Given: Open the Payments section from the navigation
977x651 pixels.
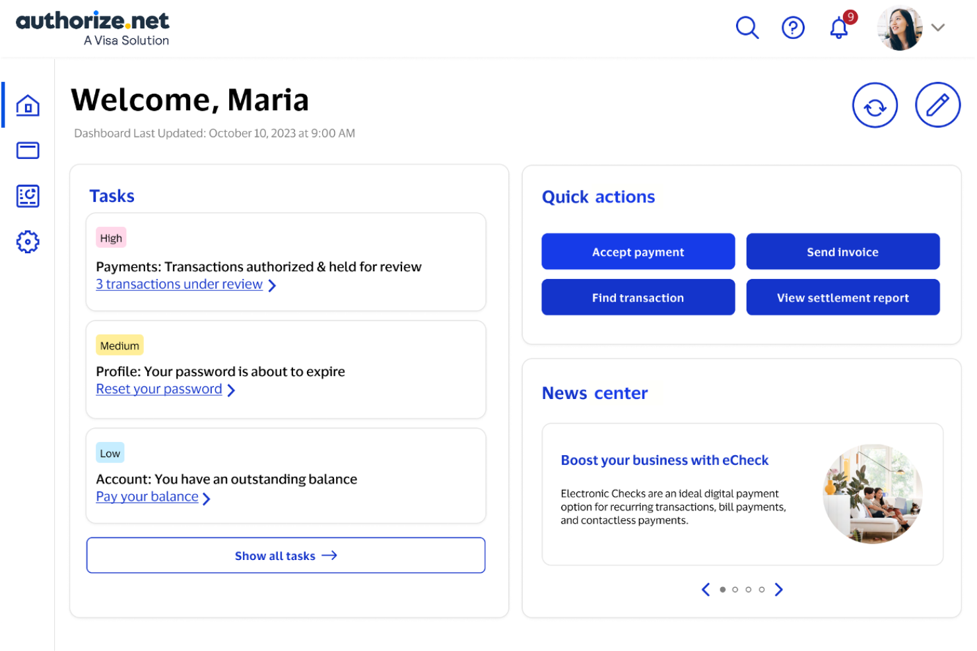Looking at the screenshot, I should (28, 150).
